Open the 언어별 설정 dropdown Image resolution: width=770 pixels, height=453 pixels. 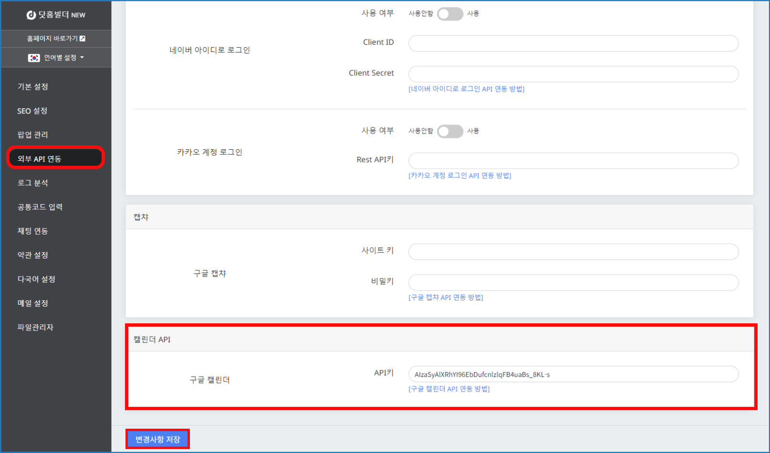click(x=63, y=58)
